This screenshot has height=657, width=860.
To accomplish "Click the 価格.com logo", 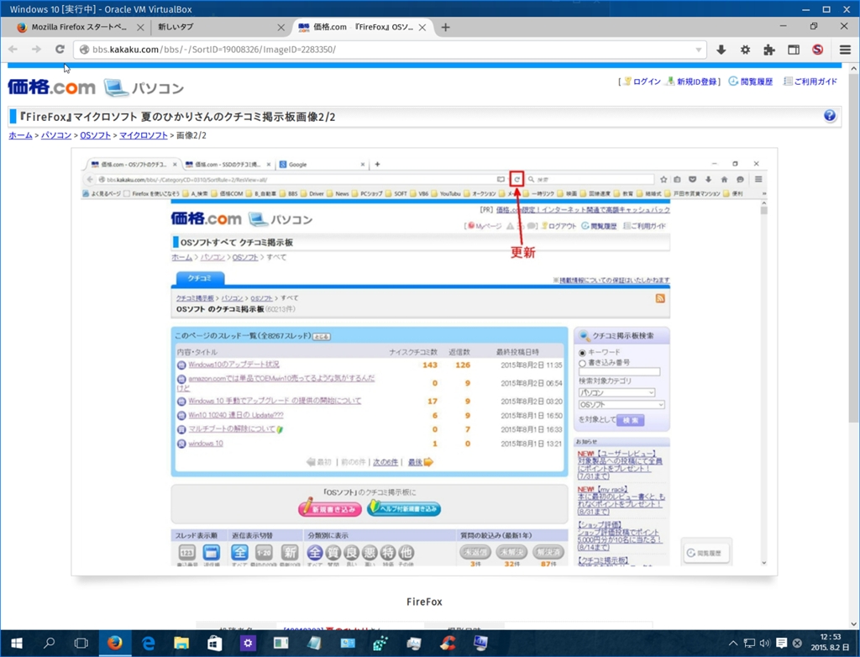I will 51,87.
